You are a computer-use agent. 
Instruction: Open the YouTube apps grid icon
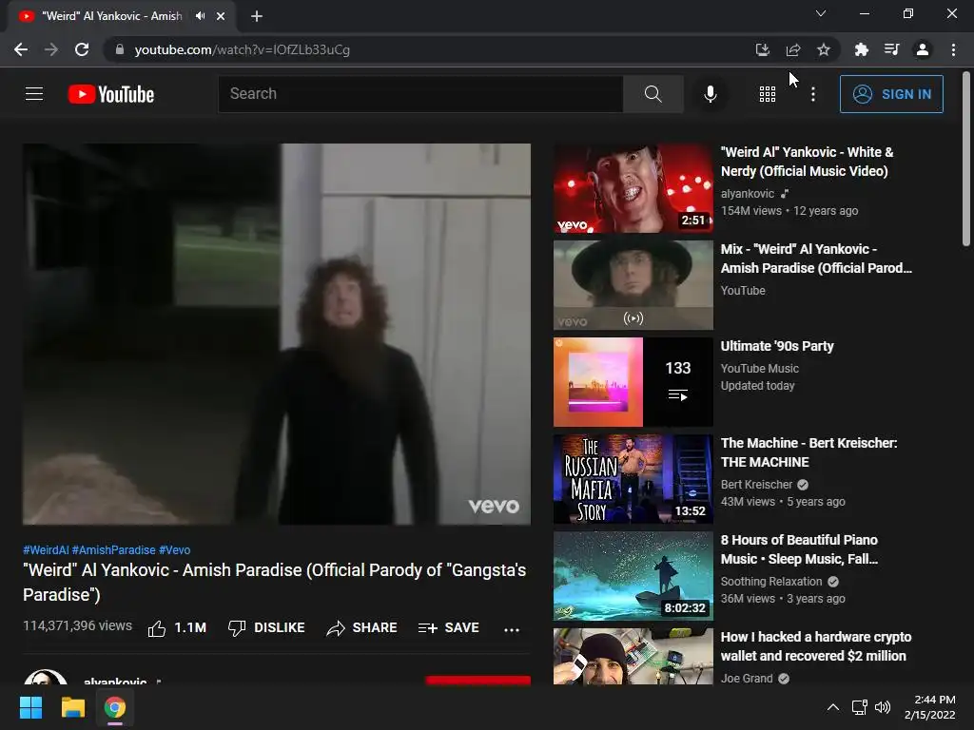point(768,94)
